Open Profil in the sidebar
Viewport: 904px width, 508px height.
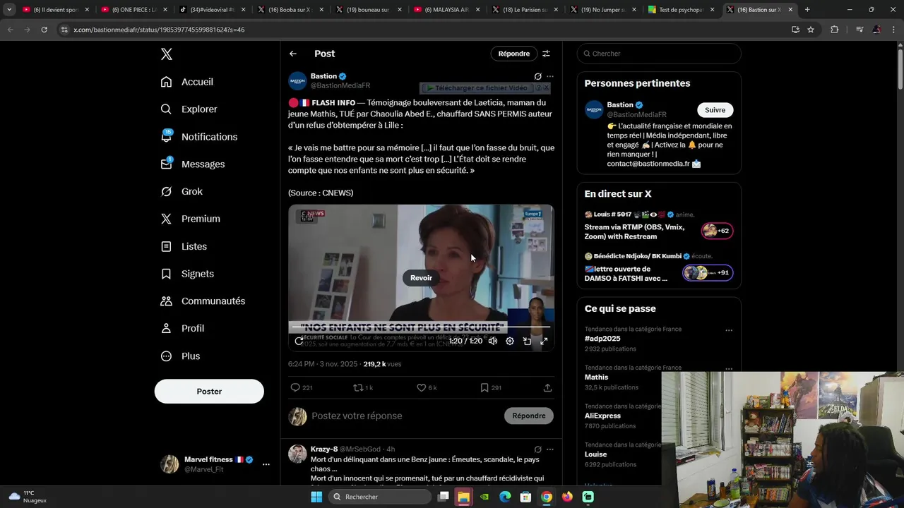(x=183, y=329)
